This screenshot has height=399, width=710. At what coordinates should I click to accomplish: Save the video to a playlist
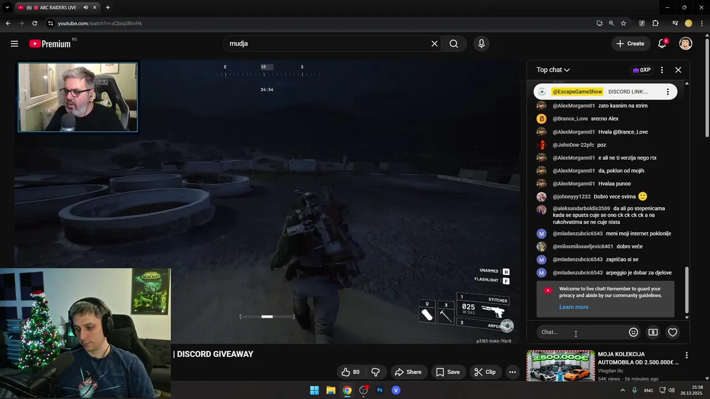tap(448, 372)
